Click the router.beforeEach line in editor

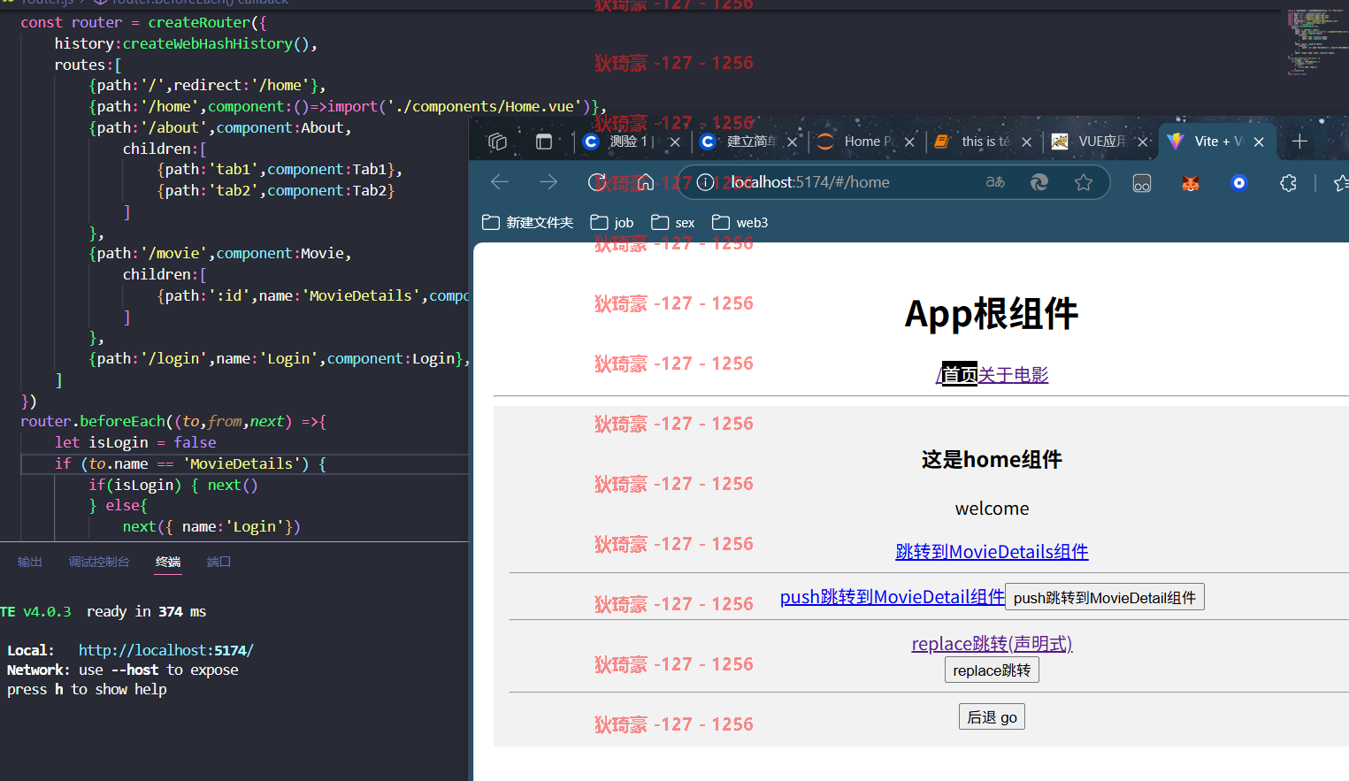click(173, 421)
